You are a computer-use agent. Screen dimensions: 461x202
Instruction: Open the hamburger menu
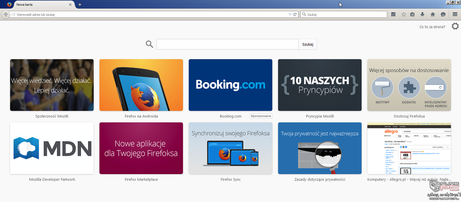click(x=455, y=14)
